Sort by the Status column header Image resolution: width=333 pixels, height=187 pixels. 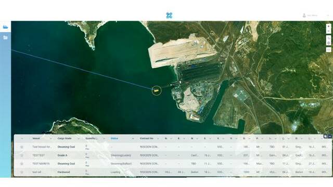pyautogui.click(x=114, y=139)
